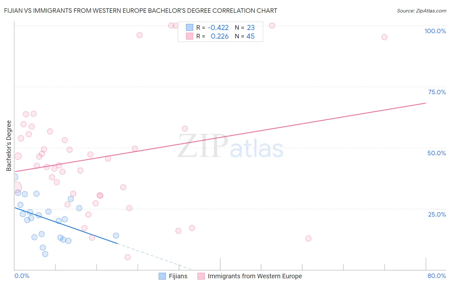
Task: Click the chart title text
Action: pos(141,11)
